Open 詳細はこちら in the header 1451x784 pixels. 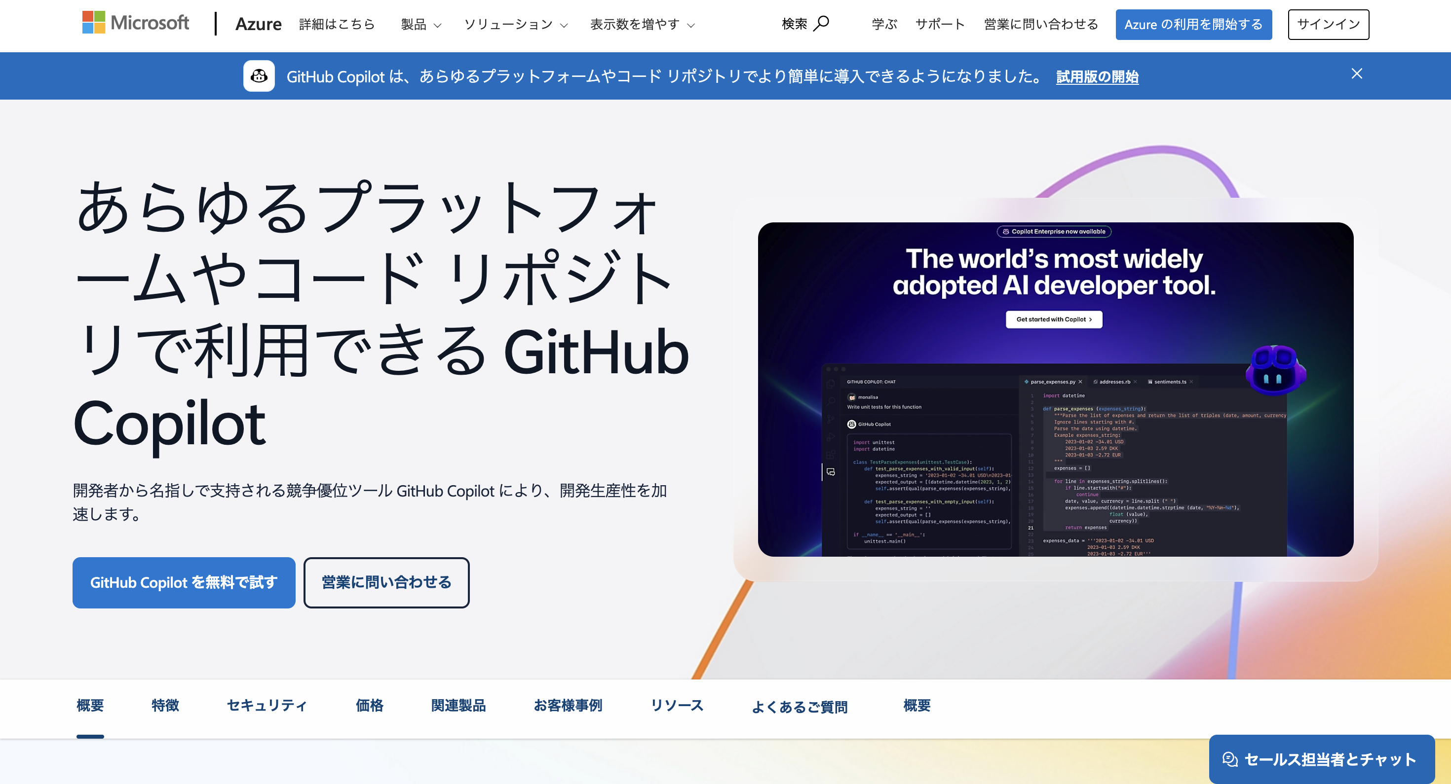coord(337,24)
